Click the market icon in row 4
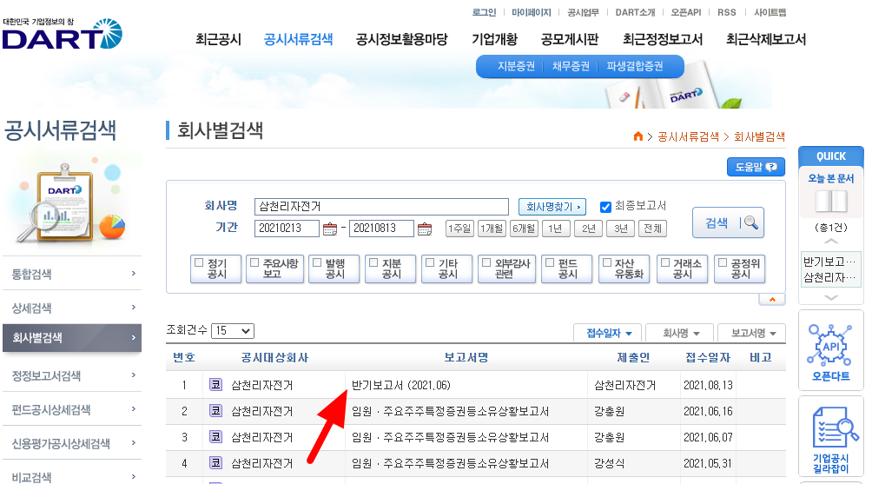 click(x=215, y=463)
